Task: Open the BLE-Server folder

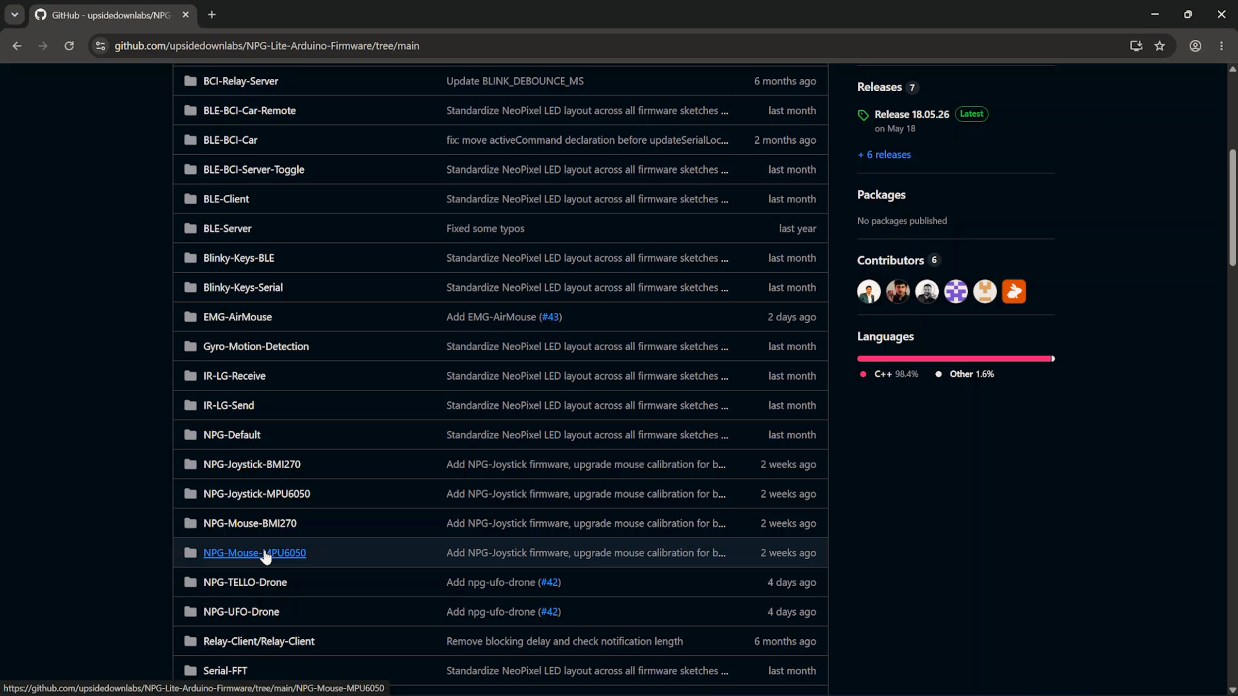Action: [x=227, y=228]
